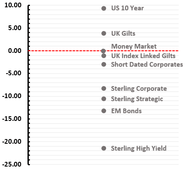
Task: Select the UK Gilts data marker
Action: click(x=104, y=34)
